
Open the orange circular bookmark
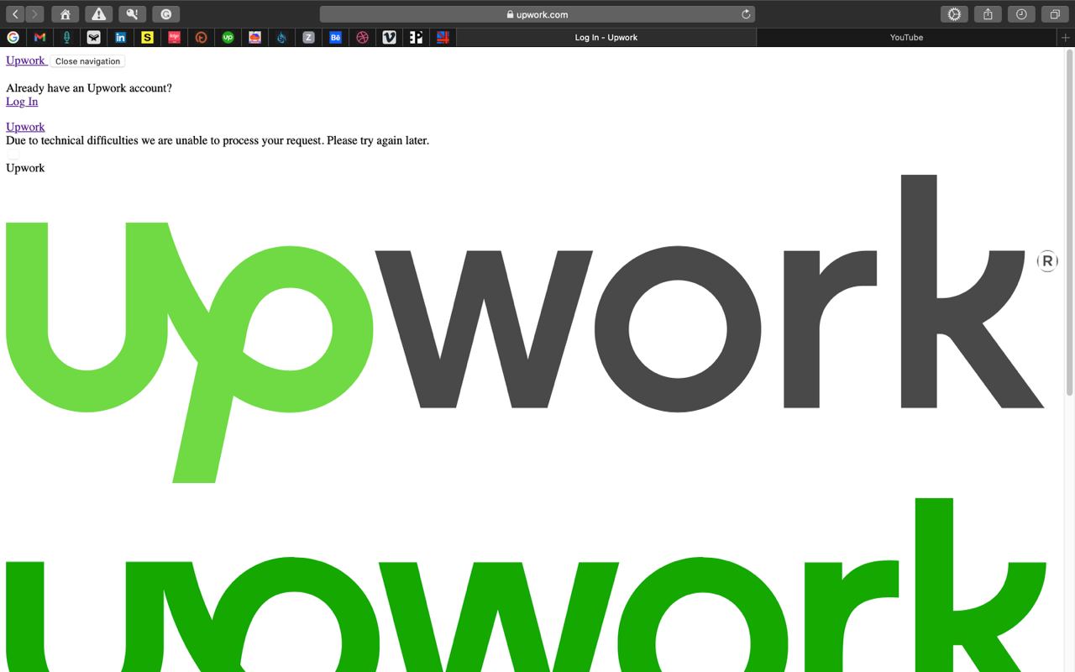tap(201, 37)
